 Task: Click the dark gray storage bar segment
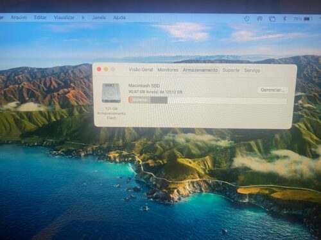[159, 100]
